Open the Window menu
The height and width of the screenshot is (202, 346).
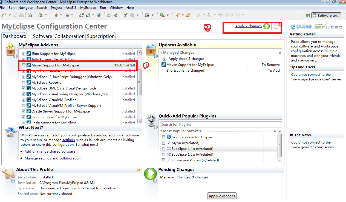pyautogui.click(x=116, y=8)
